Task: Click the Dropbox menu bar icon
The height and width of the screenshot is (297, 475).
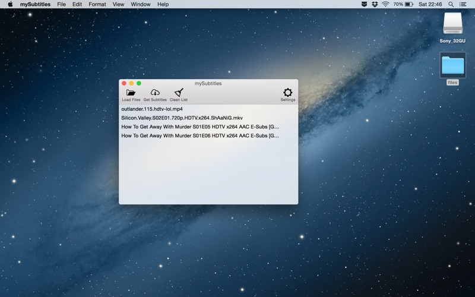Action: click(x=375, y=4)
